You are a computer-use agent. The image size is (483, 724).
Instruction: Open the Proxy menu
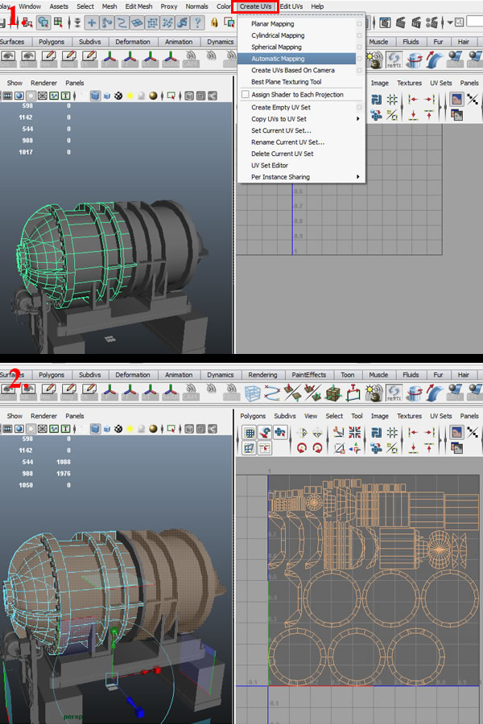(169, 6)
